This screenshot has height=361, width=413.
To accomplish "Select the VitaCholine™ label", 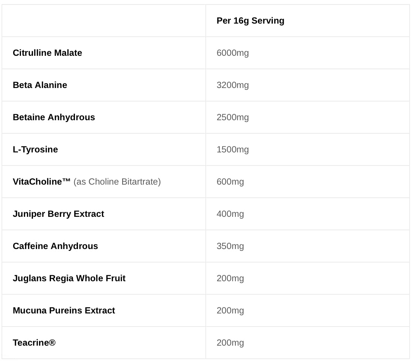I will click(x=42, y=182).
